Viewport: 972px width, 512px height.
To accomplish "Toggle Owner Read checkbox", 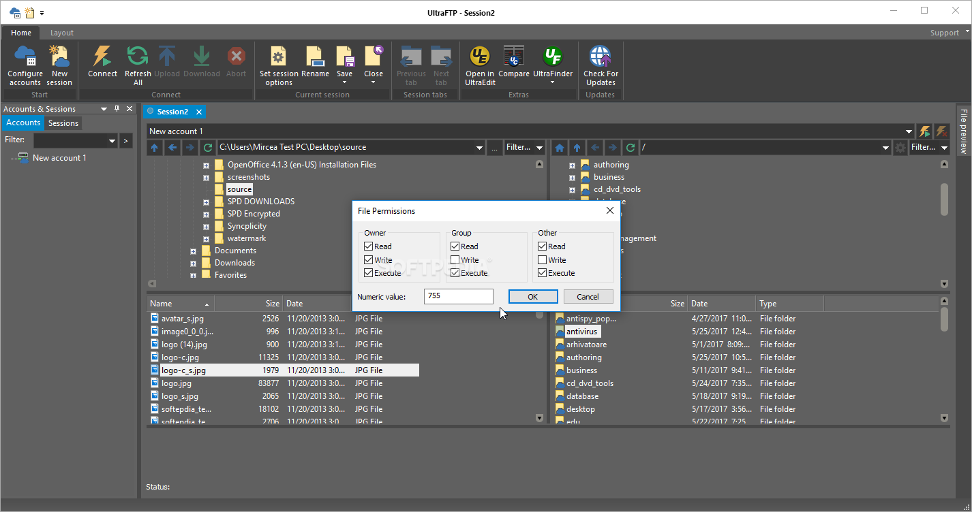I will [x=368, y=246].
